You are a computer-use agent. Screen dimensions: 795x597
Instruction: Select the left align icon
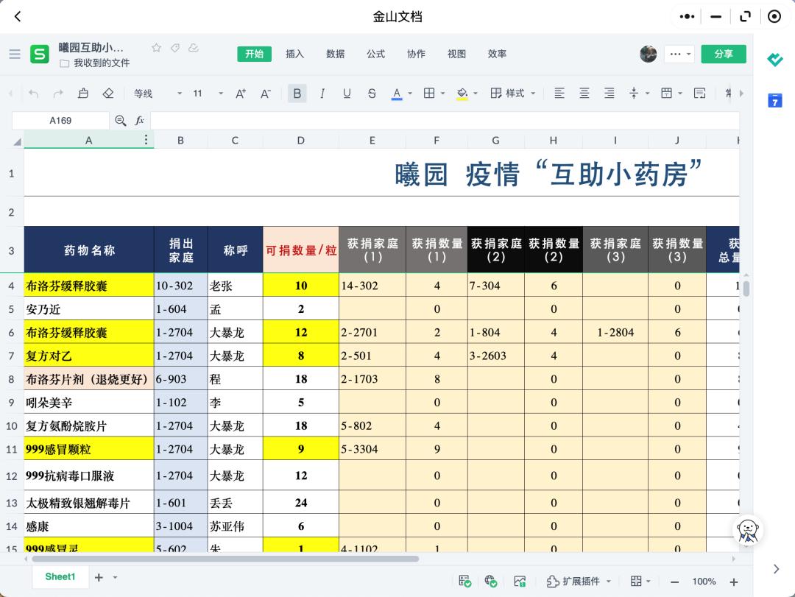tap(560, 93)
